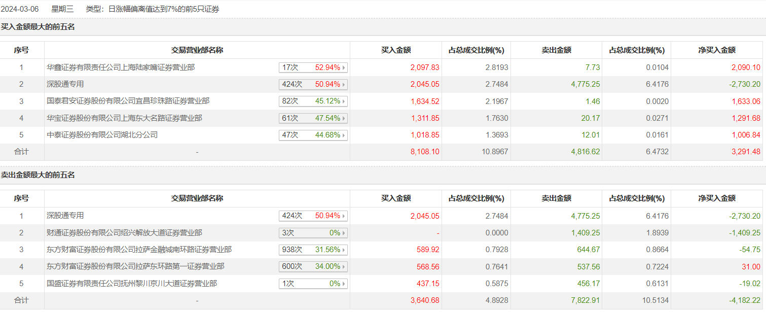Open 华宝证券上海东大名路证券营业部 link
This screenshot has height=312, width=766.
(x=124, y=118)
